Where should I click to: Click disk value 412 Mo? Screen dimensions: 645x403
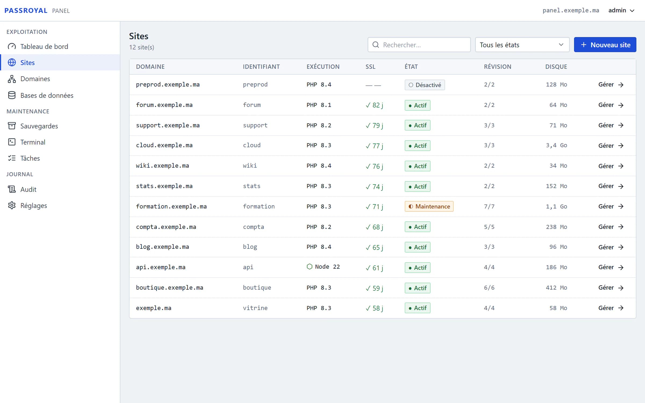tap(556, 287)
